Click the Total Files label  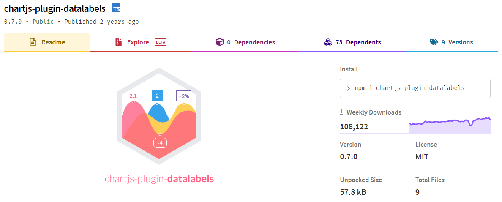click(430, 180)
